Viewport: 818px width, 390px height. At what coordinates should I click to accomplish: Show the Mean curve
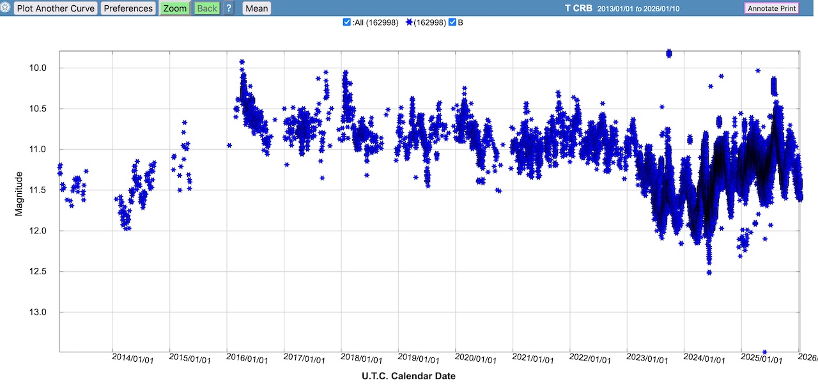pos(256,8)
